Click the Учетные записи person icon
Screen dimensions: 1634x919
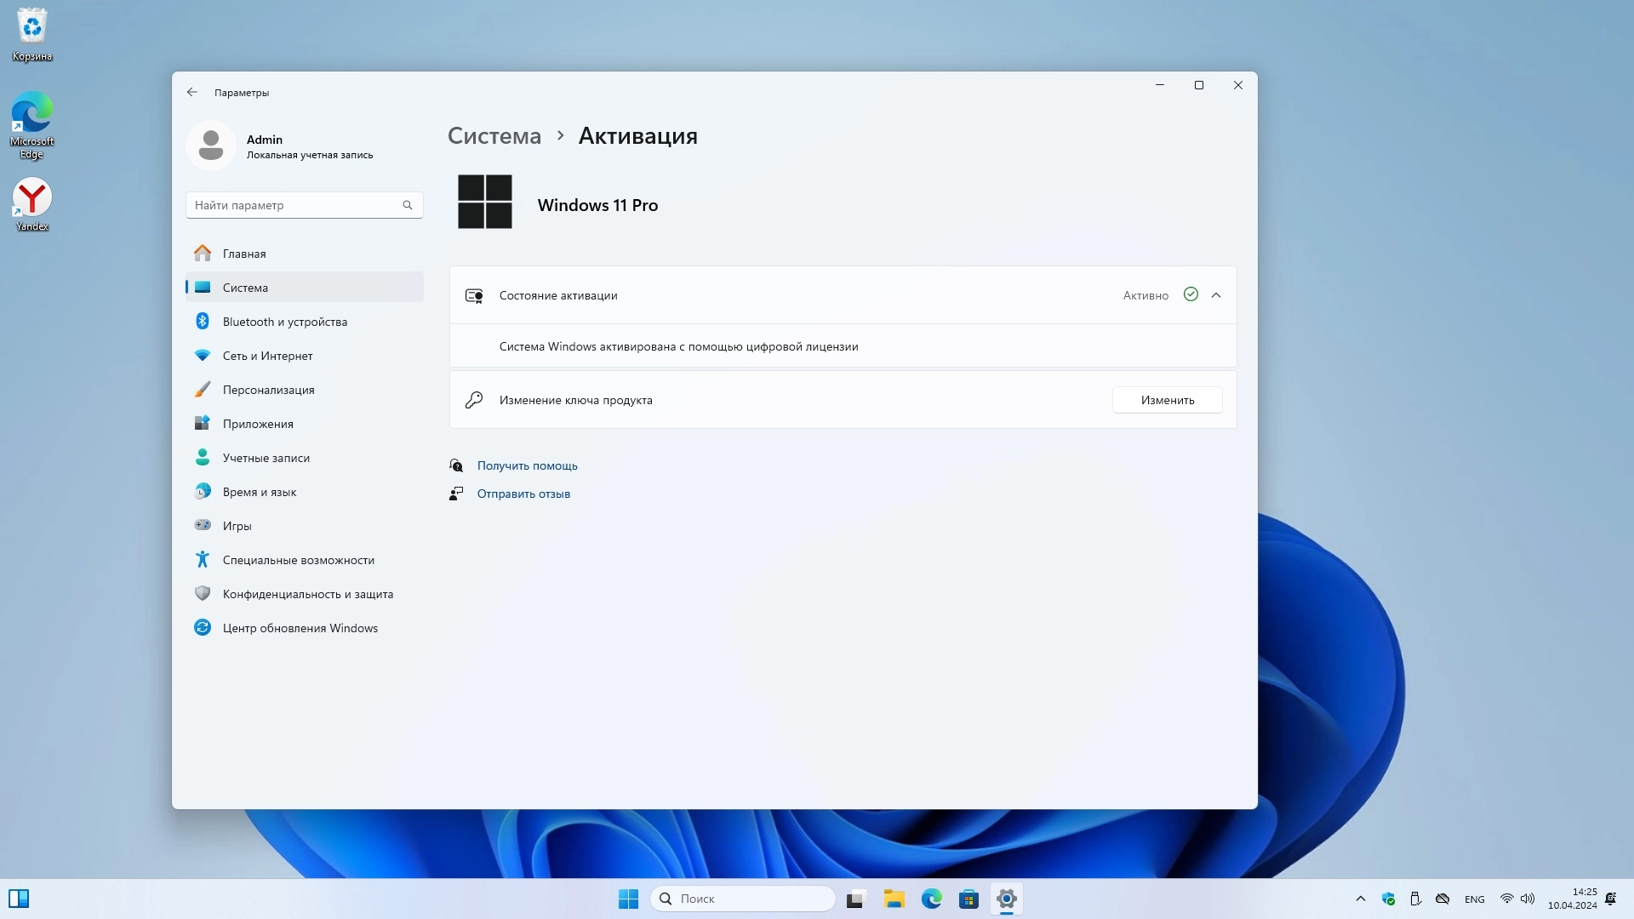(203, 458)
